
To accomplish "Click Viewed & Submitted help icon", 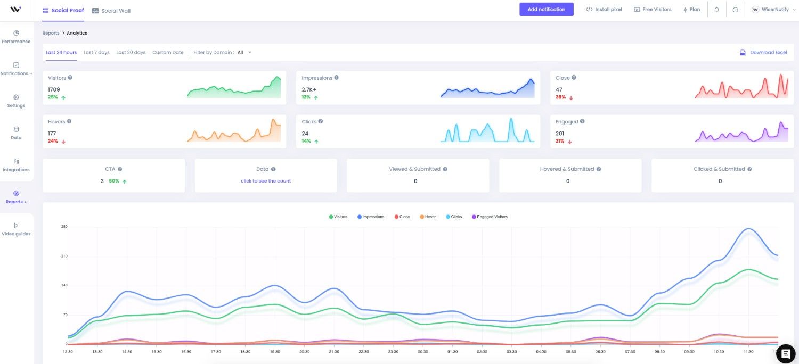I will point(445,169).
